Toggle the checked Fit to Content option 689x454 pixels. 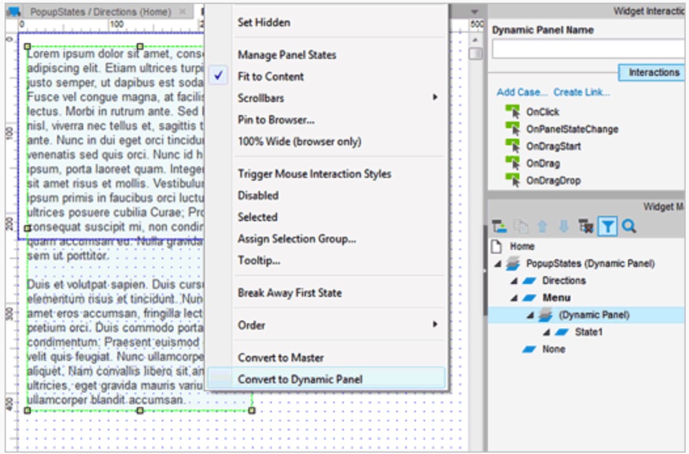coord(270,77)
